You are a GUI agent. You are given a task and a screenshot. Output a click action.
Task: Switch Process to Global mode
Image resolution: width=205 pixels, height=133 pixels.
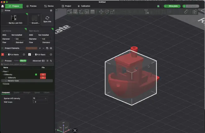16,61
